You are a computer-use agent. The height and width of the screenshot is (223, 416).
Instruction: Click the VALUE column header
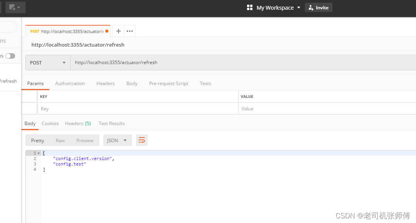(x=247, y=96)
